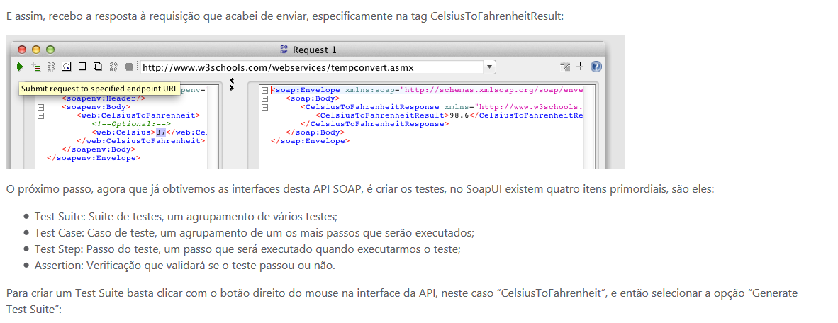Click into the endpoint URL field
This screenshot has width=838, height=323.
coord(311,67)
